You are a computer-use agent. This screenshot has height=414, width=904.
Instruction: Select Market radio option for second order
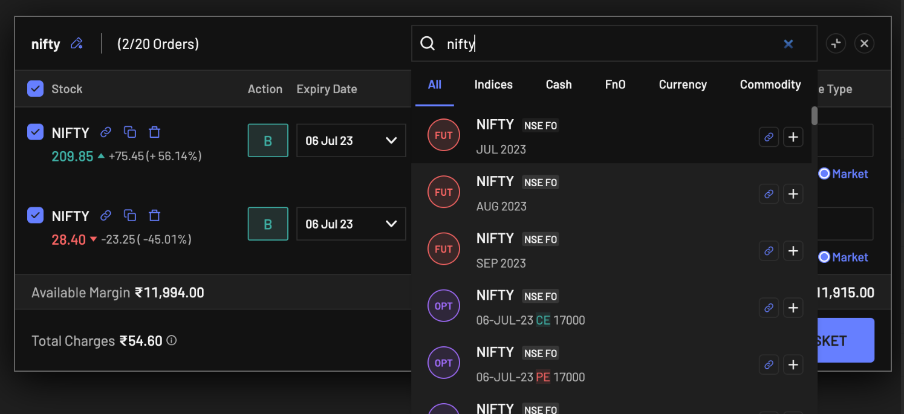click(x=824, y=257)
